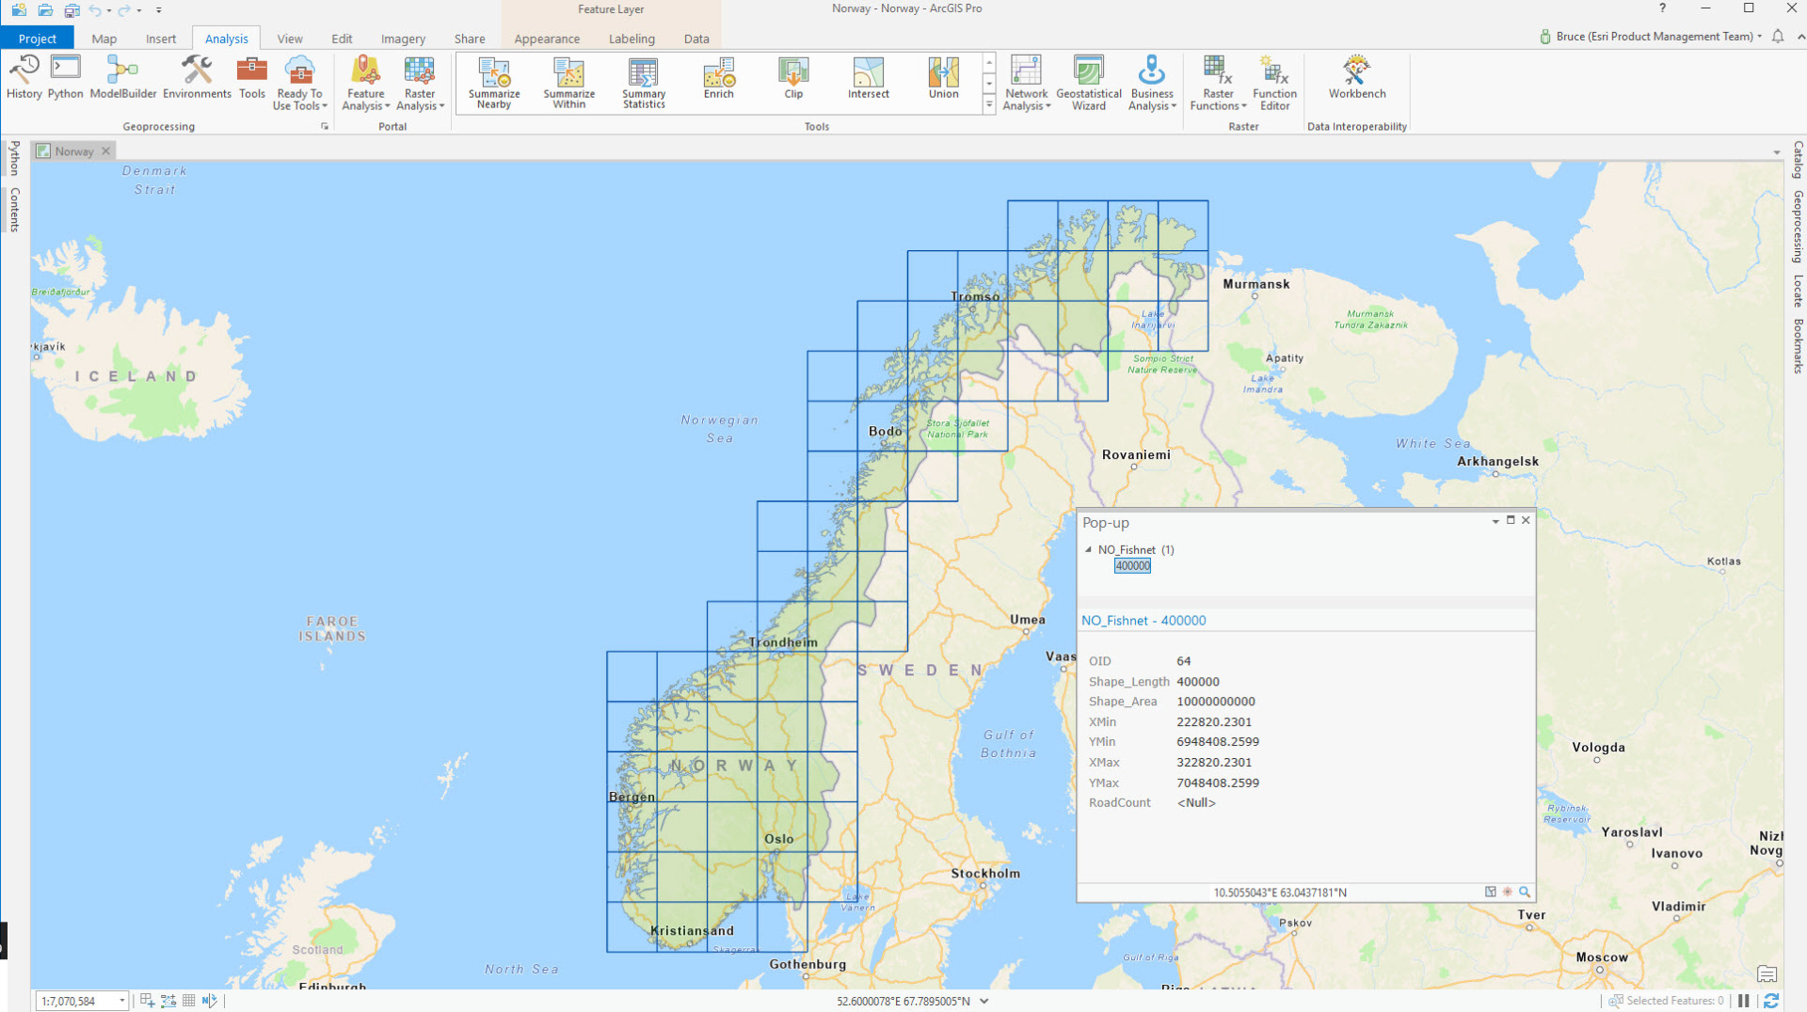Open the Contents side pane

tap(14, 210)
